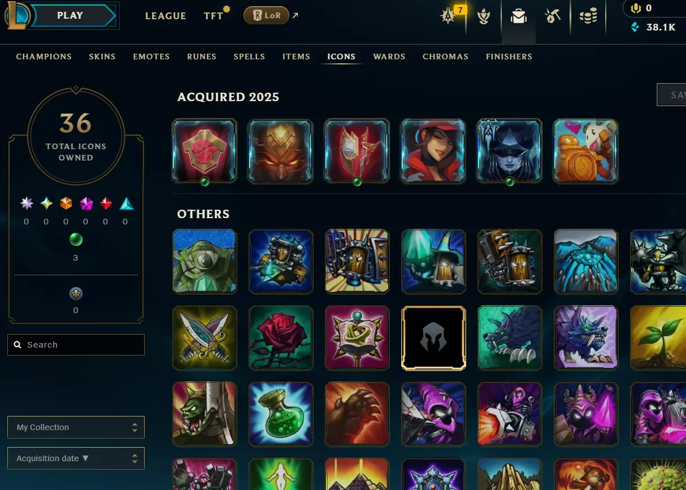This screenshot has height=490, width=686.
Task: Open the Loot hammer icon
Action: pyautogui.click(x=553, y=16)
